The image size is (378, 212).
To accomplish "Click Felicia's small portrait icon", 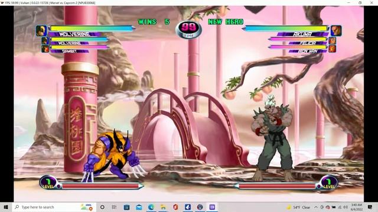I will [332, 41].
